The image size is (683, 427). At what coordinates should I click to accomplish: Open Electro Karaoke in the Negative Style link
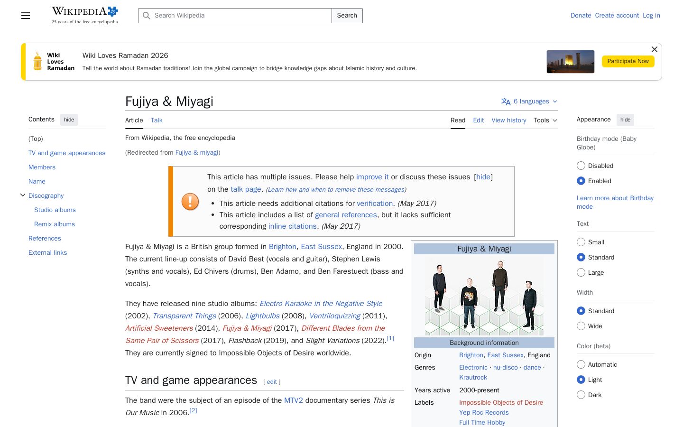tap(321, 304)
